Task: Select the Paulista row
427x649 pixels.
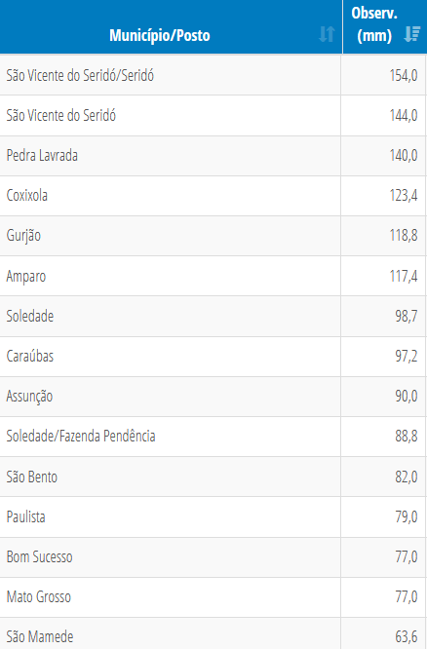Action: pyautogui.click(x=213, y=516)
